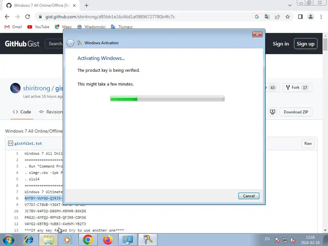The height and width of the screenshot is (246, 328).
Task: Click line number 10 in the gist
Action: pyautogui.click(x=16, y=211)
